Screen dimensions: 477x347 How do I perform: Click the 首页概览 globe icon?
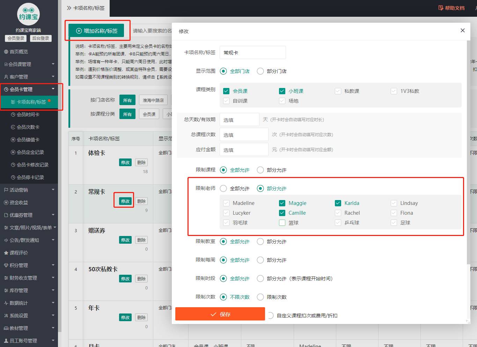pyautogui.click(x=6, y=52)
